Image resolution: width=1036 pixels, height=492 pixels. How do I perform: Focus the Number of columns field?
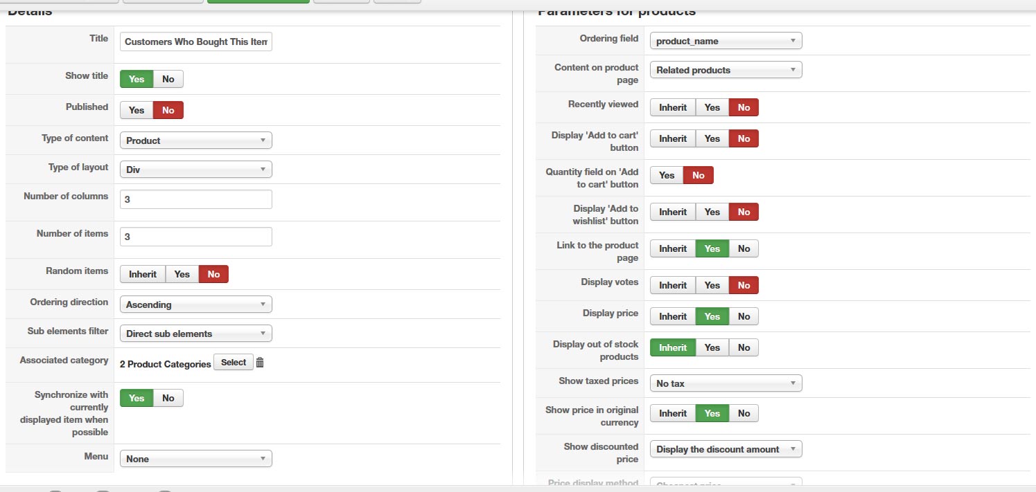[x=196, y=199]
